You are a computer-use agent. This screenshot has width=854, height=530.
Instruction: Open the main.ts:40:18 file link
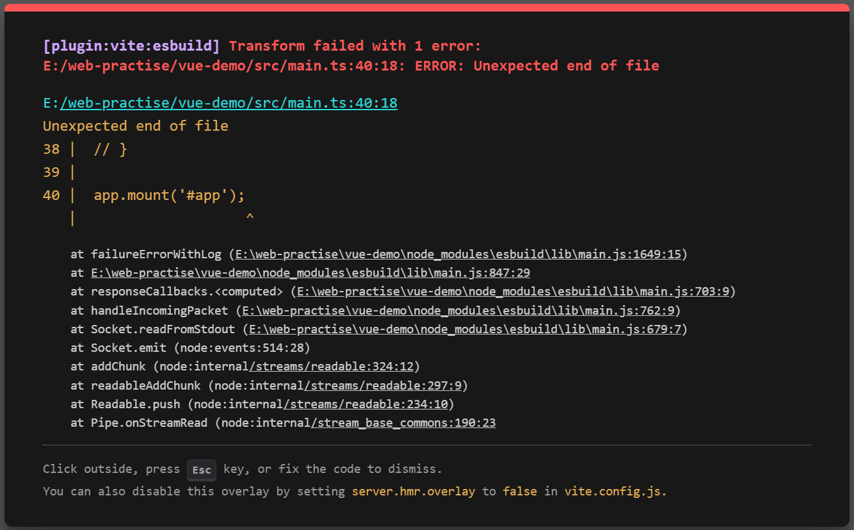(220, 103)
